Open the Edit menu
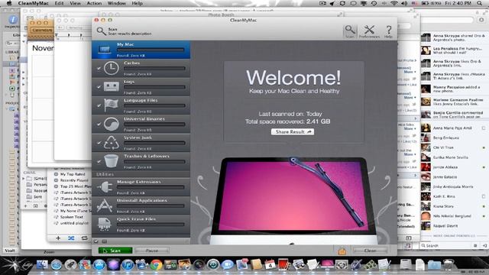The width and height of the screenshot is (489, 275). pyautogui.click(x=59, y=3)
